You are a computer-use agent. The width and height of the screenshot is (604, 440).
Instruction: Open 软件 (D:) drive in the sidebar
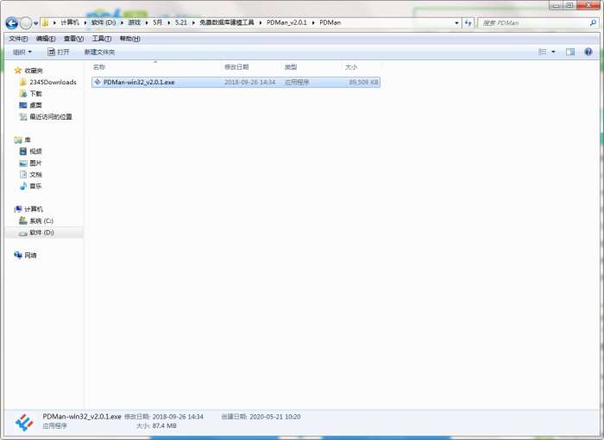pyautogui.click(x=41, y=232)
